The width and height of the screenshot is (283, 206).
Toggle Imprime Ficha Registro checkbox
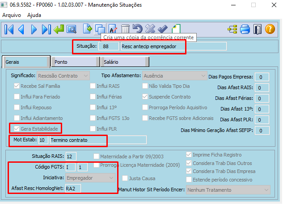pos(189,154)
